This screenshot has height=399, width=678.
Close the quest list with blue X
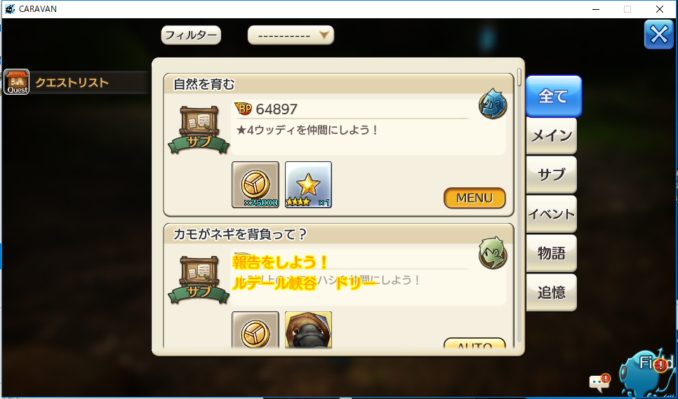pyautogui.click(x=659, y=34)
